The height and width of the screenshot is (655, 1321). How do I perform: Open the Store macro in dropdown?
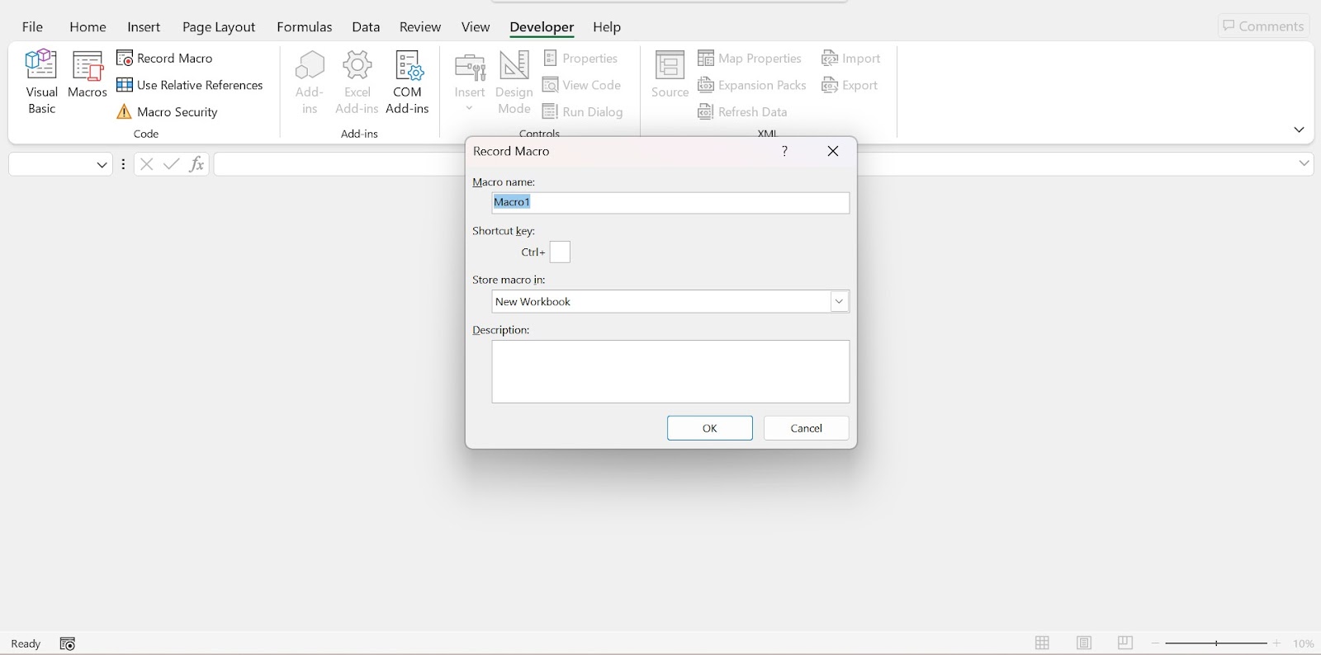tap(839, 301)
